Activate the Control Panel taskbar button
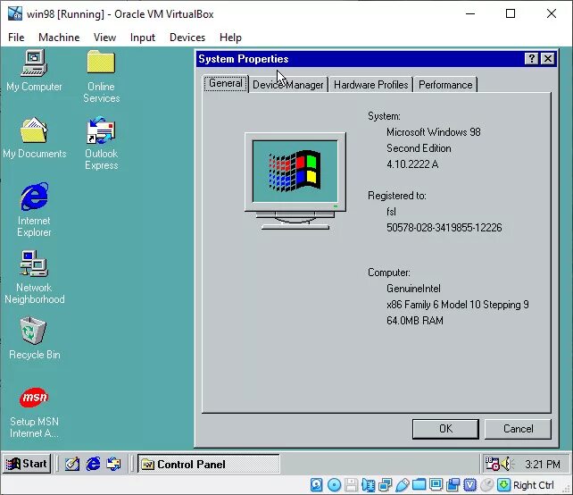The height and width of the screenshot is (495, 573). pos(209,464)
